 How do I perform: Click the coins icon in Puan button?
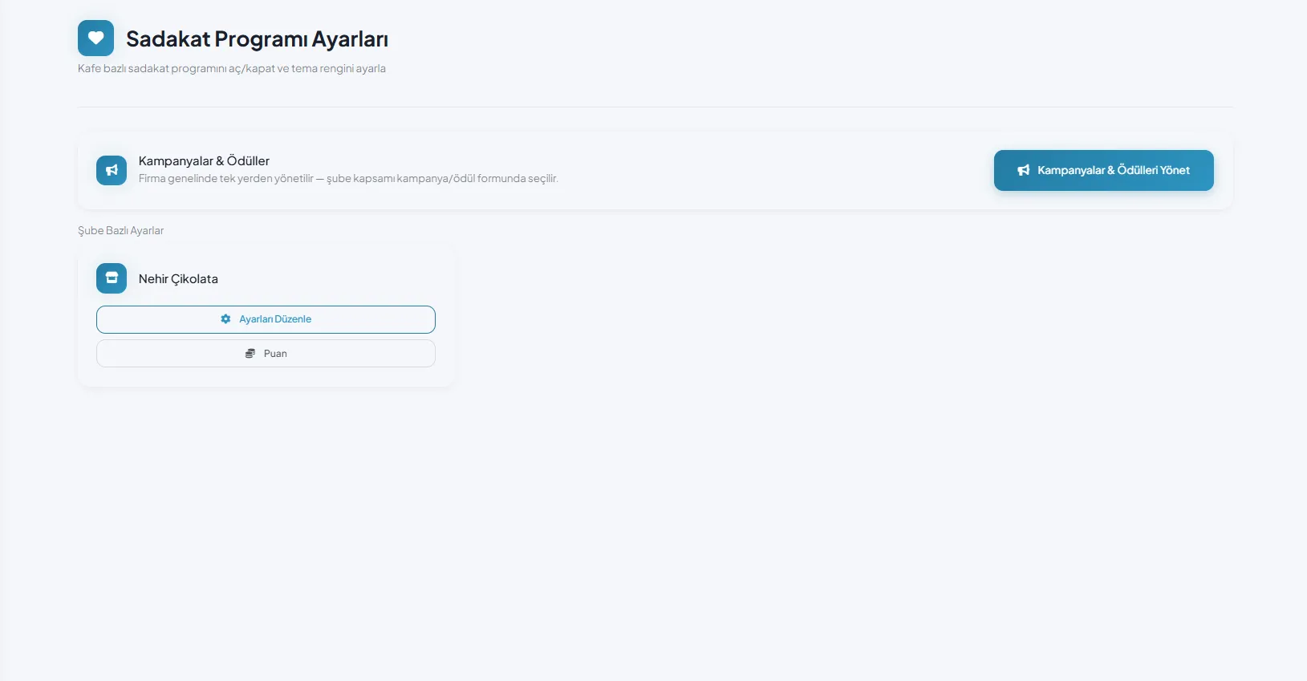[250, 354]
